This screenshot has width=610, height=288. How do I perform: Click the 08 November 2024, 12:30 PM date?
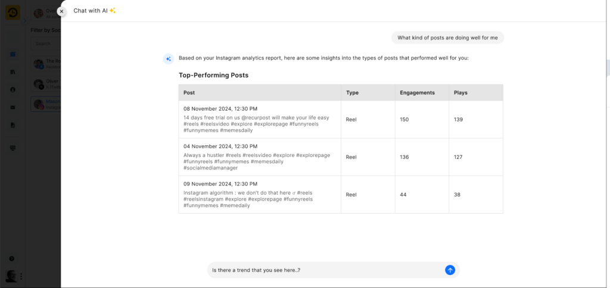220,109
